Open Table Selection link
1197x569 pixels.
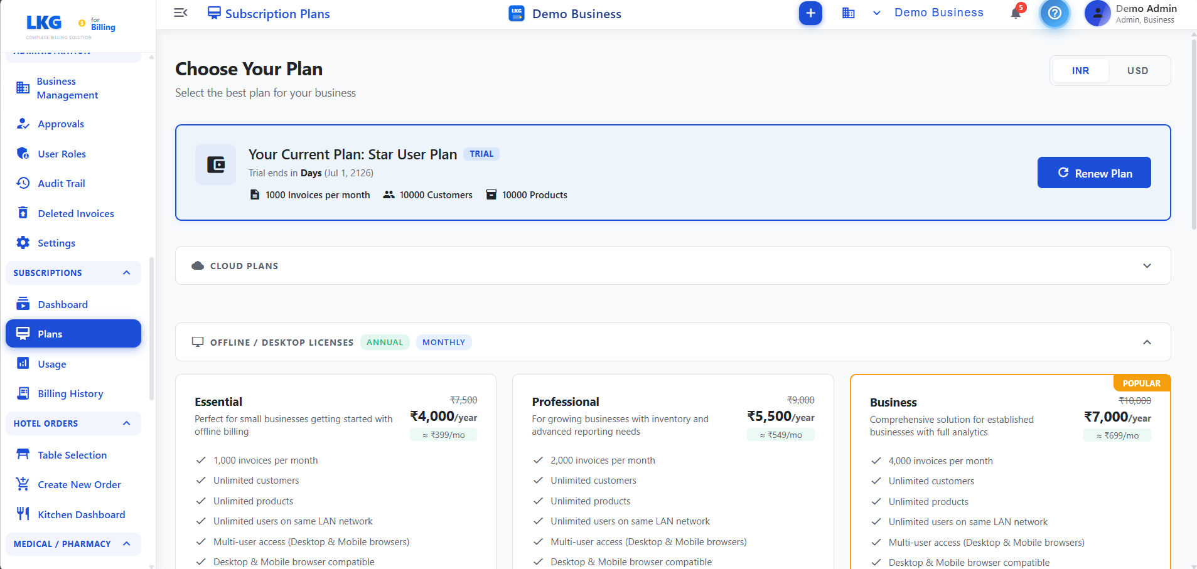72,455
